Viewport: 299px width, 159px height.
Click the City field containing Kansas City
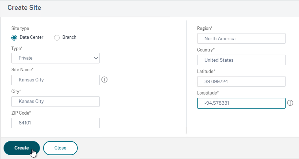click(55, 102)
